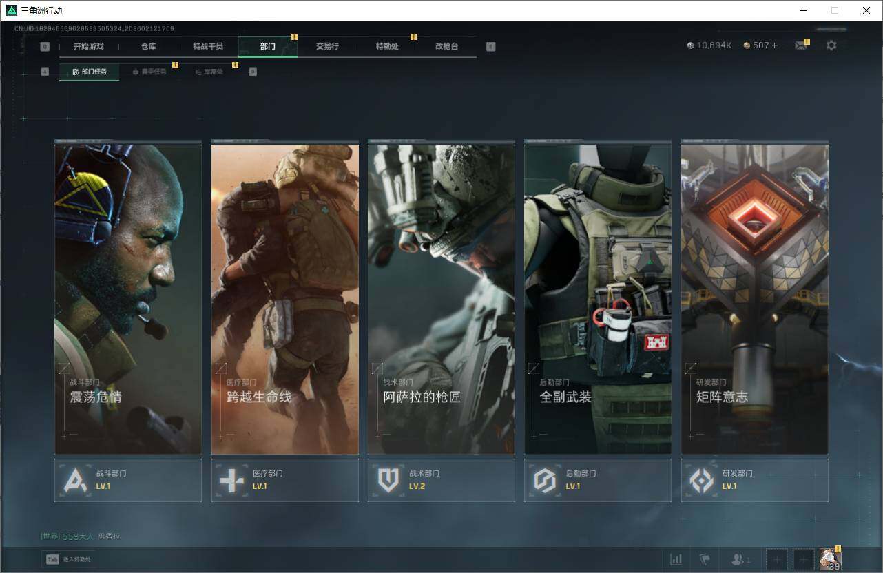Click the 医疗部门 cross icon
The image size is (883, 573).
tap(231, 480)
